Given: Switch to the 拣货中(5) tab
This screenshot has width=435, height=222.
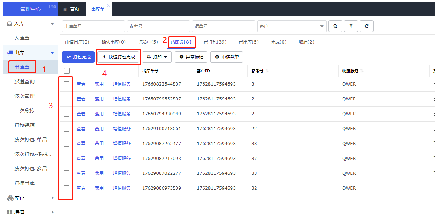Looking at the screenshot, I should [148, 42].
